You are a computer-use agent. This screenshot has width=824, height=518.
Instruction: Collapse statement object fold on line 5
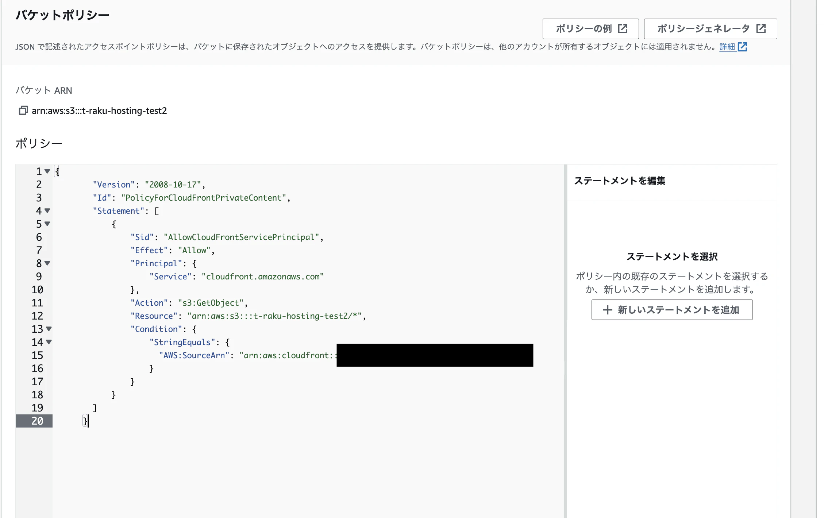47,224
